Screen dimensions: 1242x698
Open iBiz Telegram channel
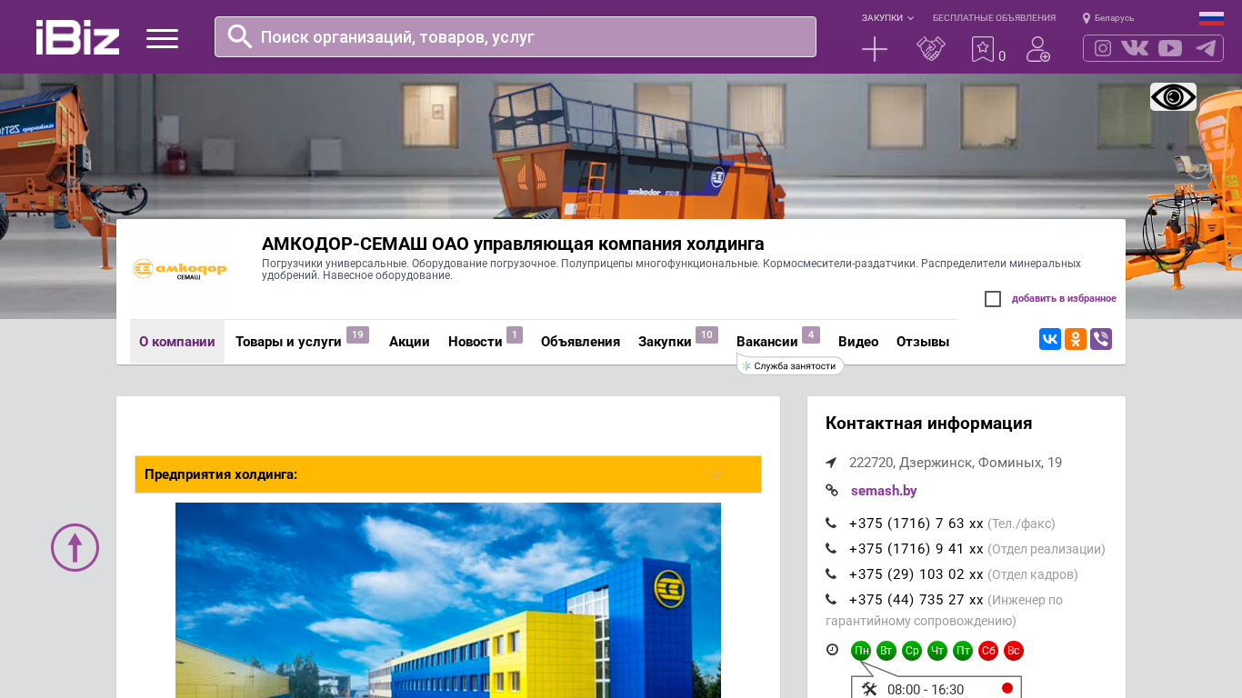point(1206,48)
